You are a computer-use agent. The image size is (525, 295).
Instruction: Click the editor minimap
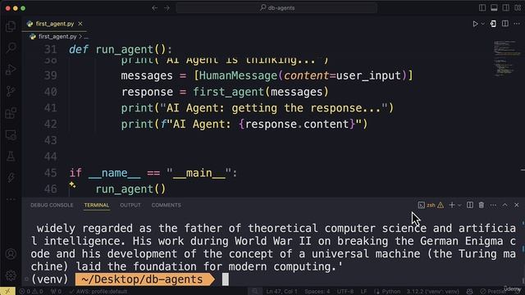(x=507, y=58)
